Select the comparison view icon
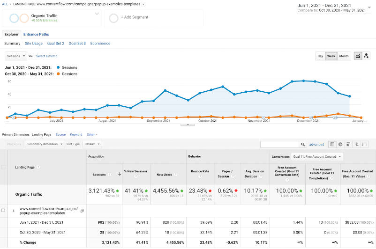 pyautogui.click(x=356, y=144)
